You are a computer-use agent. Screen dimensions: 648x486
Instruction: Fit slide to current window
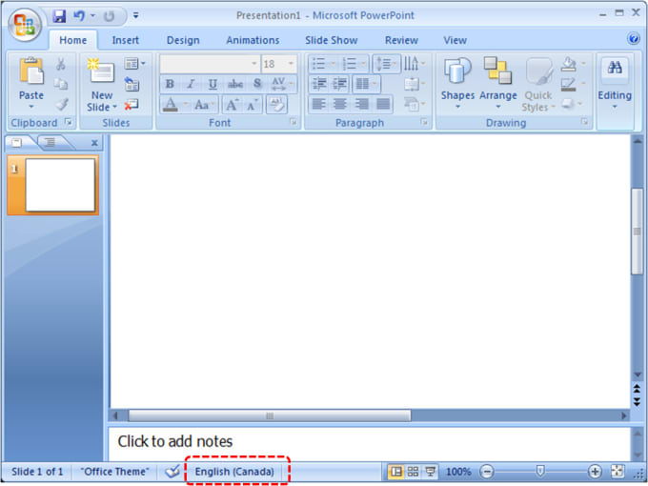[618, 471]
